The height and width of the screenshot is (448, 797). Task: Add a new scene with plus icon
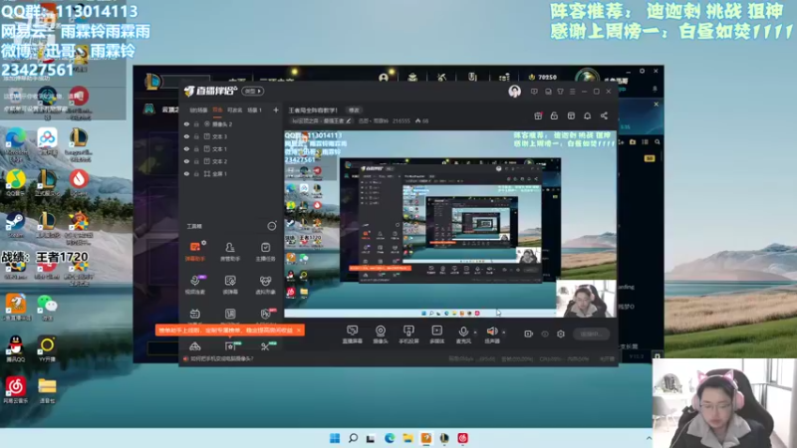coord(276,110)
